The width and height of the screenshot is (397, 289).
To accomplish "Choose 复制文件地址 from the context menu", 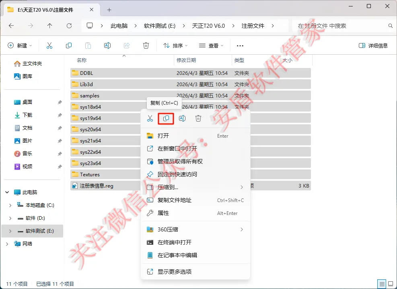I will click(195, 200).
